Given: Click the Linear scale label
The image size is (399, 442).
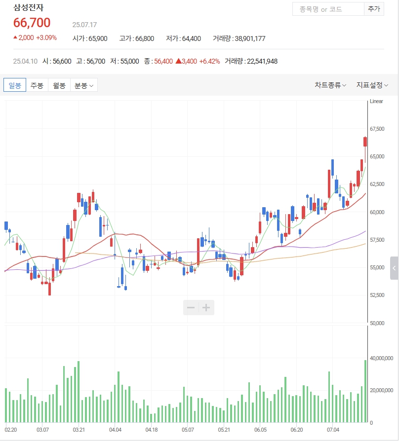Looking at the screenshot, I should click(x=376, y=101).
